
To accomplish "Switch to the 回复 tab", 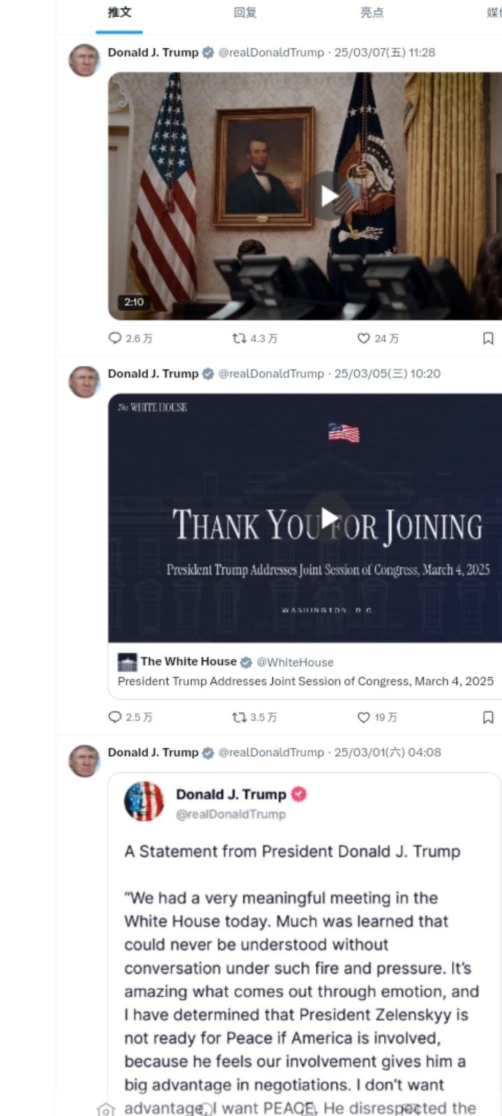I will pyautogui.click(x=245, y=13).
